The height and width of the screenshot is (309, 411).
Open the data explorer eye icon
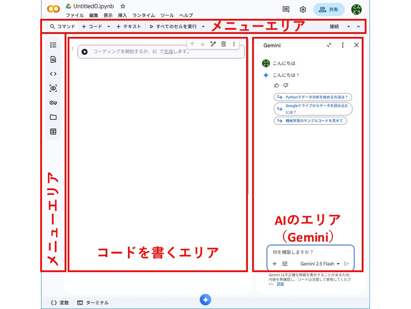coord(53,88)
